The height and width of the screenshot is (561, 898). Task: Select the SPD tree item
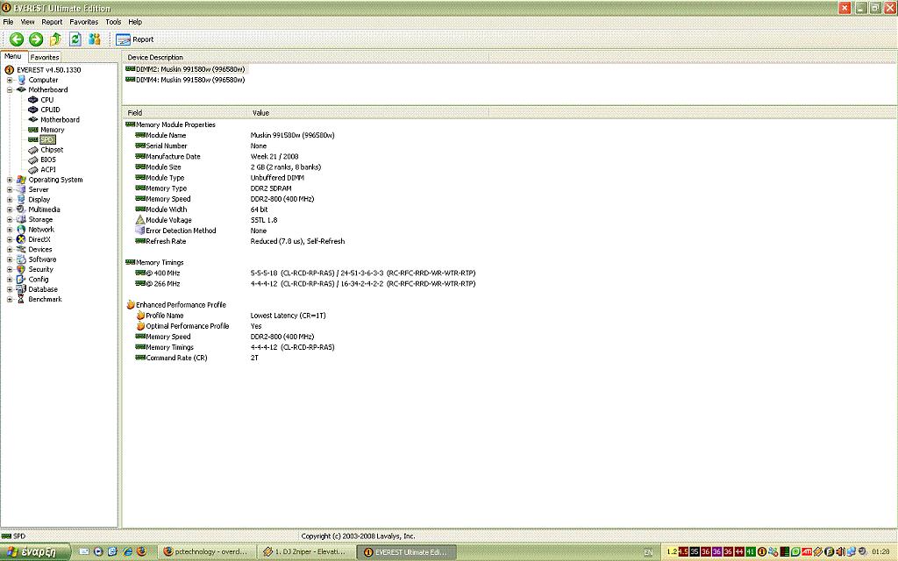(47, 139)
